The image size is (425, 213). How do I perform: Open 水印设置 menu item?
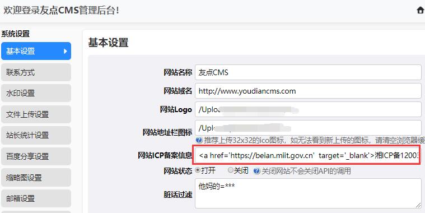(x=36, y=93)
